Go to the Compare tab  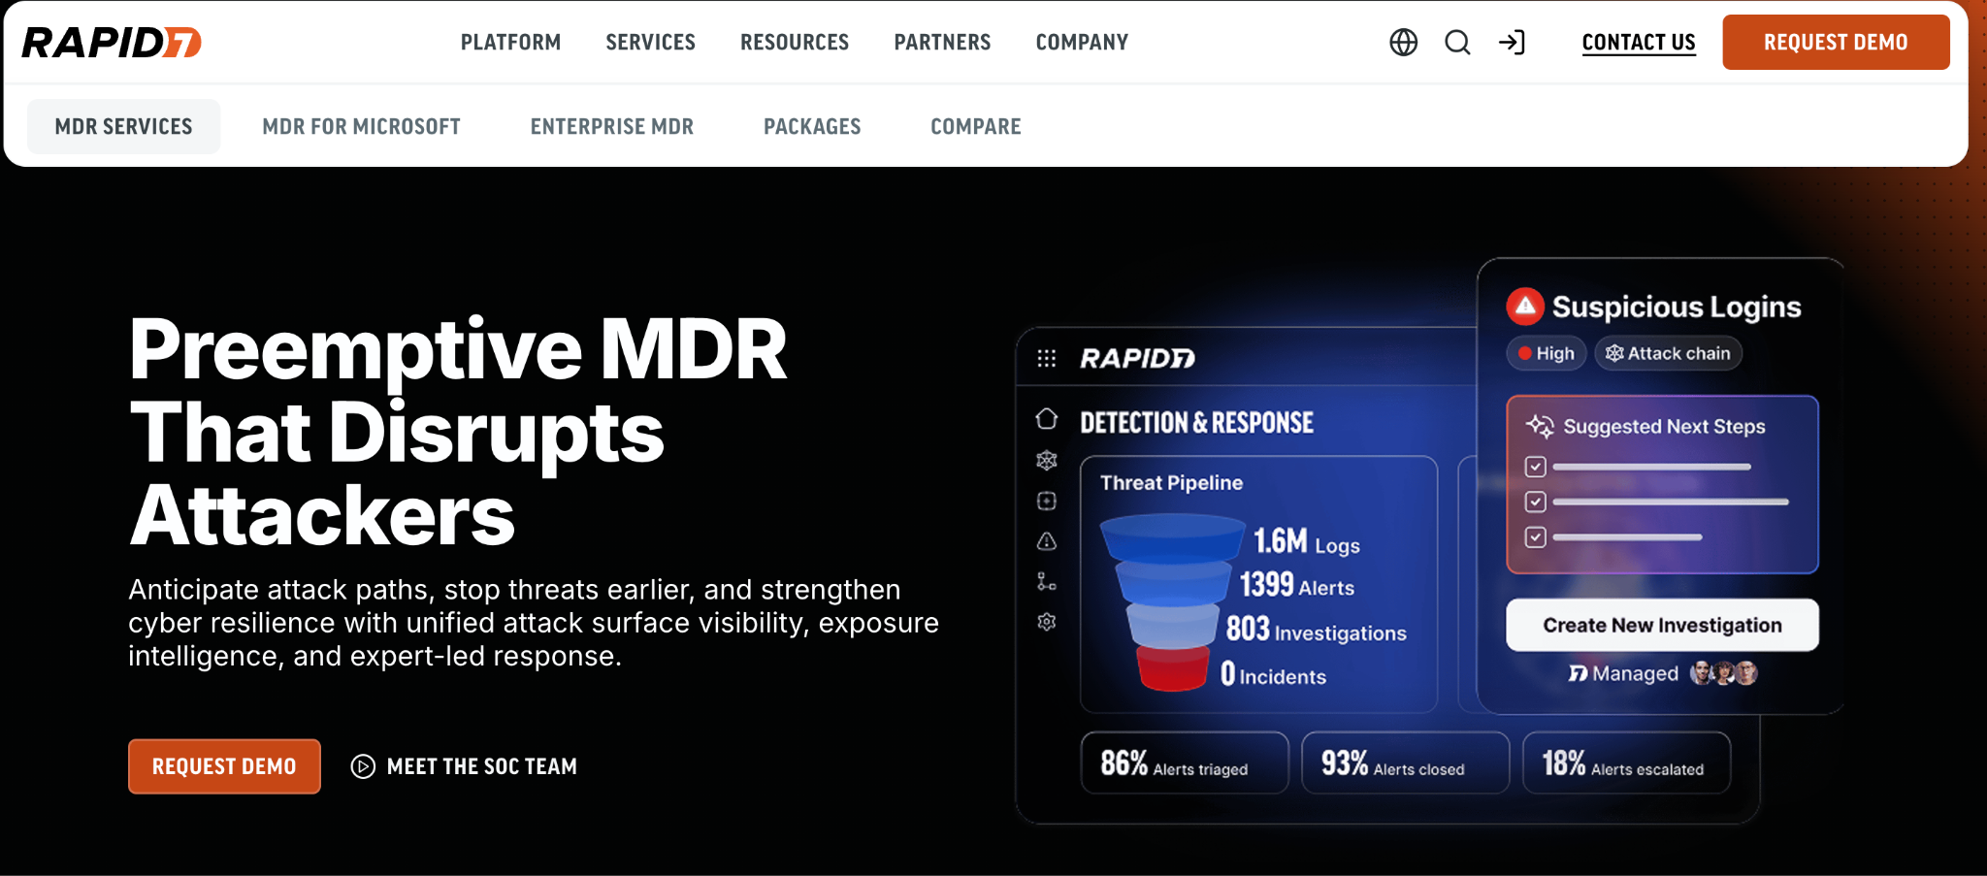[x=975, y=126]
